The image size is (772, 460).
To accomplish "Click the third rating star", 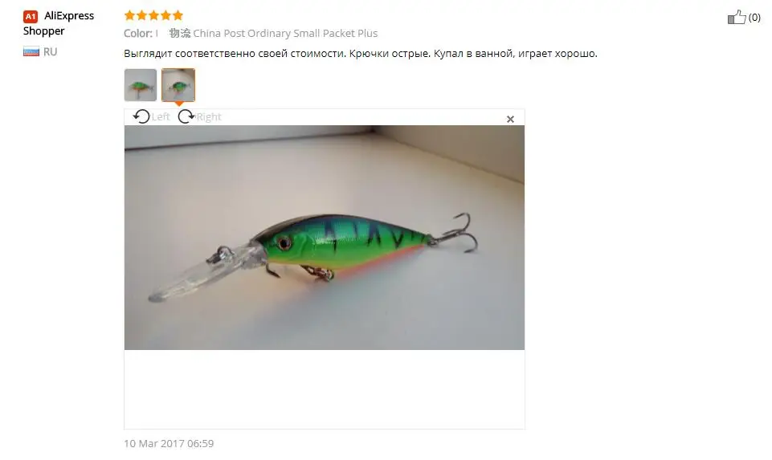I will (153, 15).
